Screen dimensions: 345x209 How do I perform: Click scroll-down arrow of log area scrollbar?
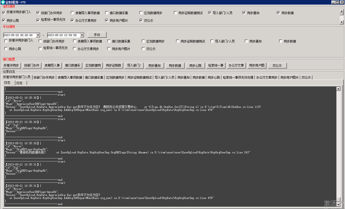[338, 204]
